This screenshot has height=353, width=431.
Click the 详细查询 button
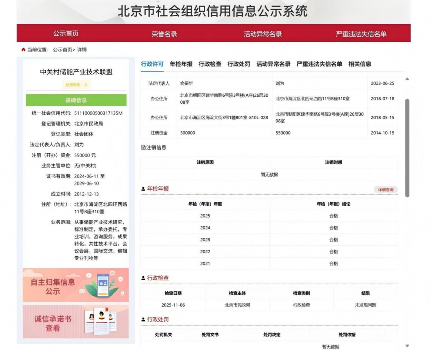[x=386, y=190]
